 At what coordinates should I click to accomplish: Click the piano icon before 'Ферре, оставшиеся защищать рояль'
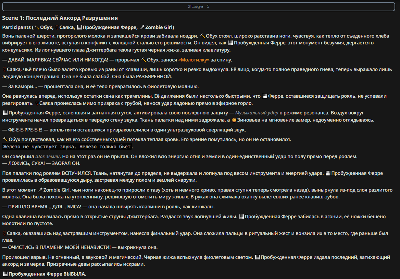point(265,96)
